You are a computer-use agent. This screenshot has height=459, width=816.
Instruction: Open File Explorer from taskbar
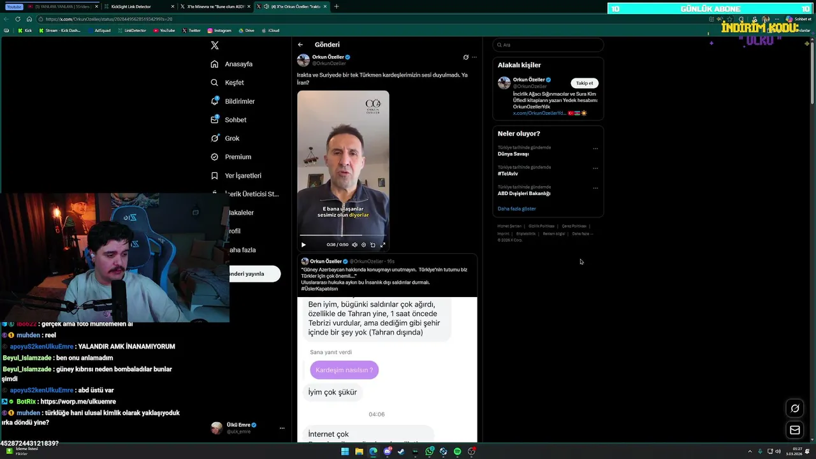tap(359, 451)
